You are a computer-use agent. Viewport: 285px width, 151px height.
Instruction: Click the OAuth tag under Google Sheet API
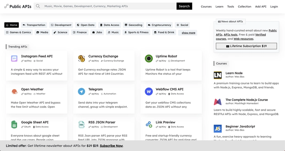pyautogui.click(x=26, y=127)
